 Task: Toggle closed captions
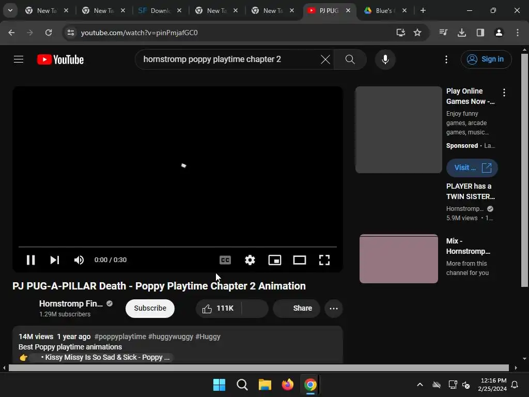[x=225, y=260]
